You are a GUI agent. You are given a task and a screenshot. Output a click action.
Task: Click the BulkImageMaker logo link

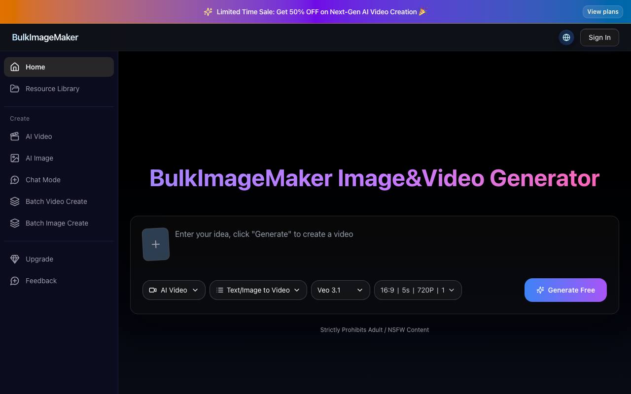point(45,37)
